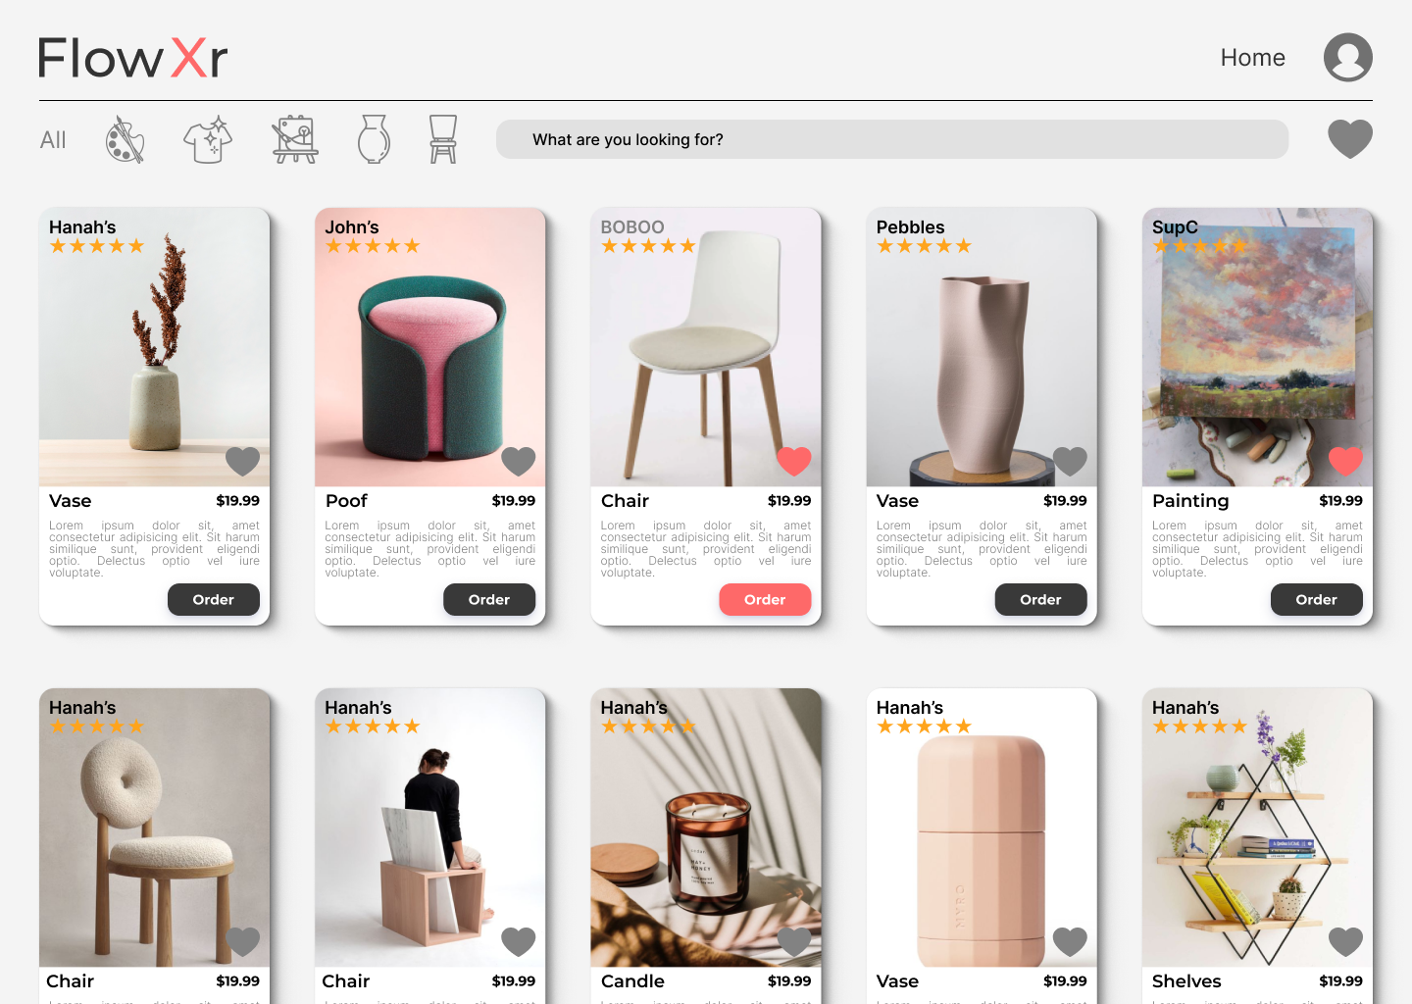This screenshot has width=1412, height=1004.
Task: Filter by paint palette category icon
Action: [125, 139]
